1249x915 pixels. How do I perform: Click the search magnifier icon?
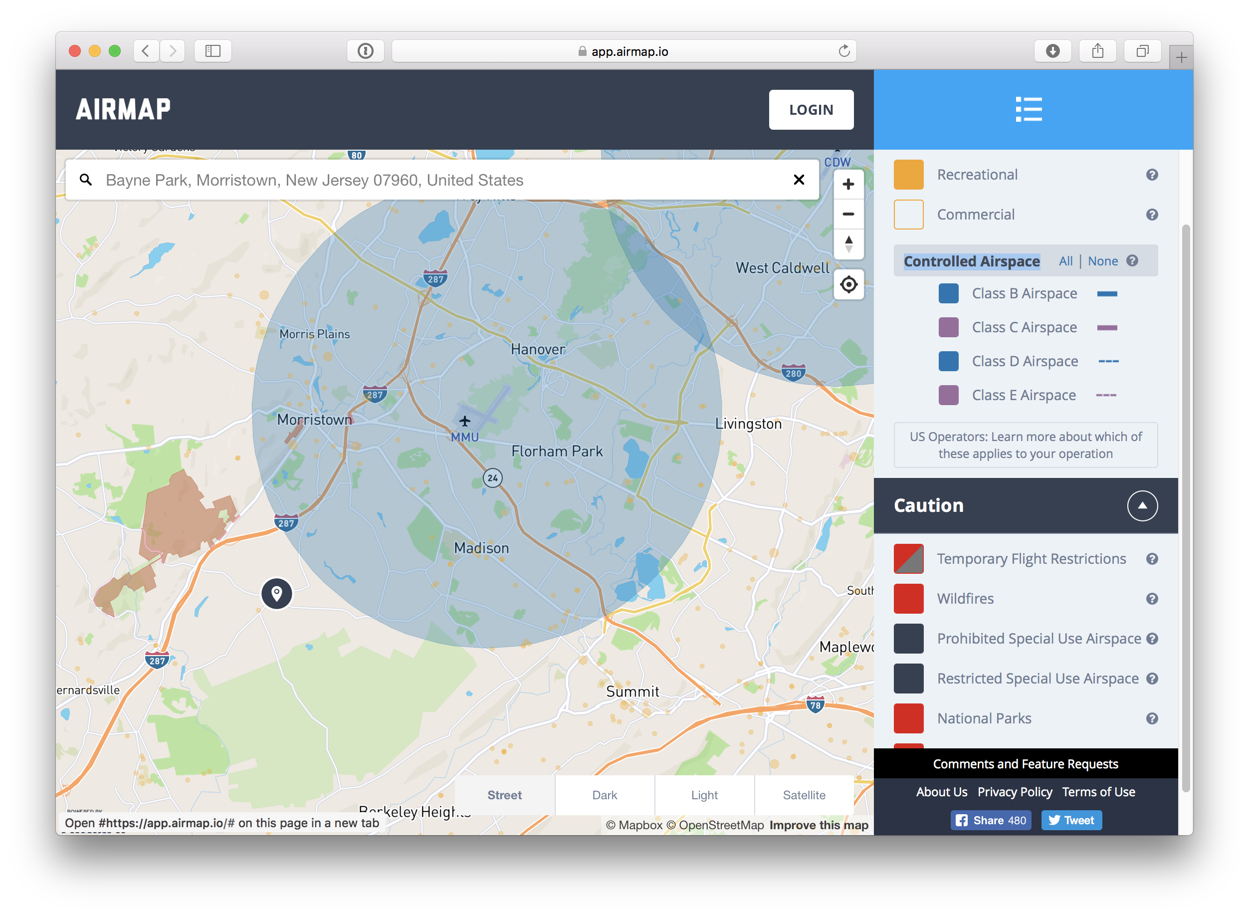86,180
